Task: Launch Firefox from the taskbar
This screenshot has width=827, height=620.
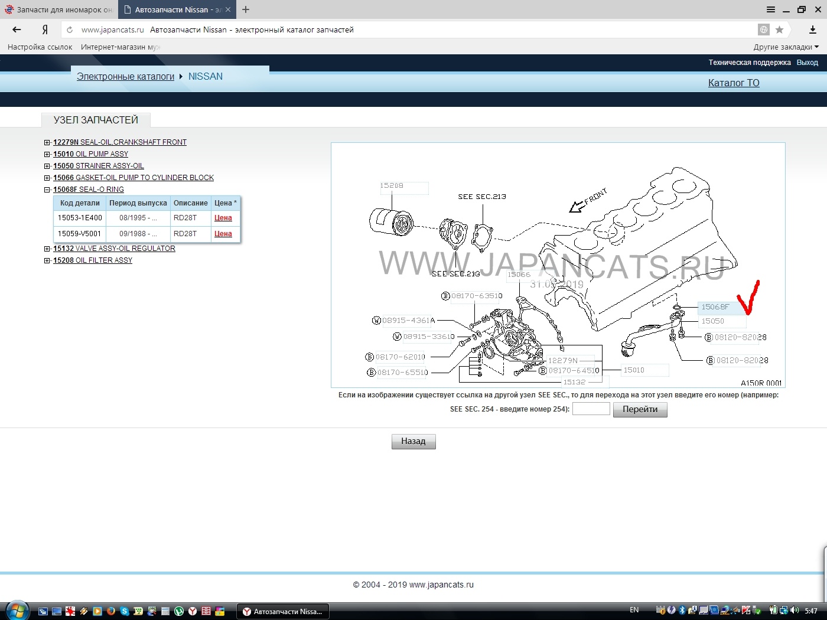Action: (x=110, y=611)
